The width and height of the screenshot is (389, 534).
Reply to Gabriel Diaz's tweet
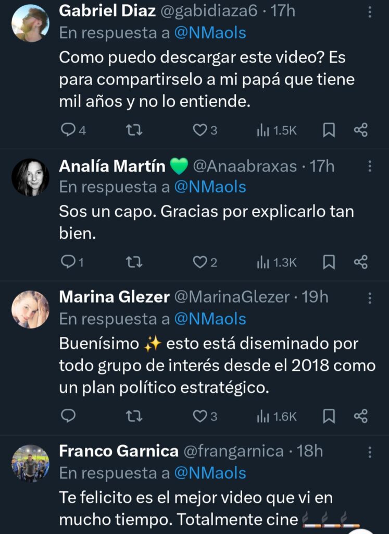[69, 130]
